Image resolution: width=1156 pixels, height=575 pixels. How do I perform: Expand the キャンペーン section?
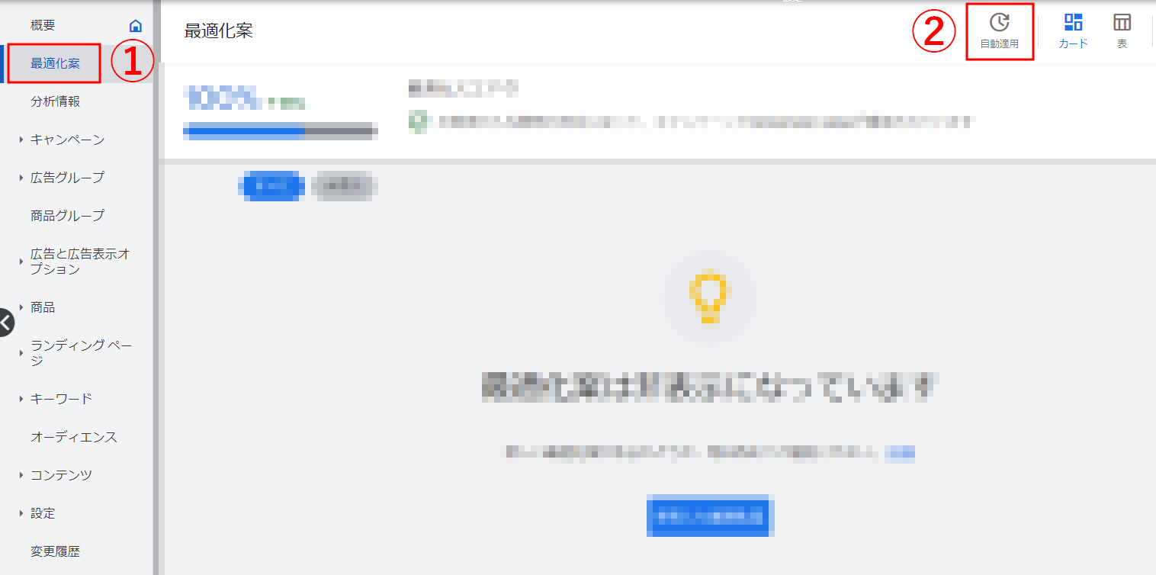(67, 140)
